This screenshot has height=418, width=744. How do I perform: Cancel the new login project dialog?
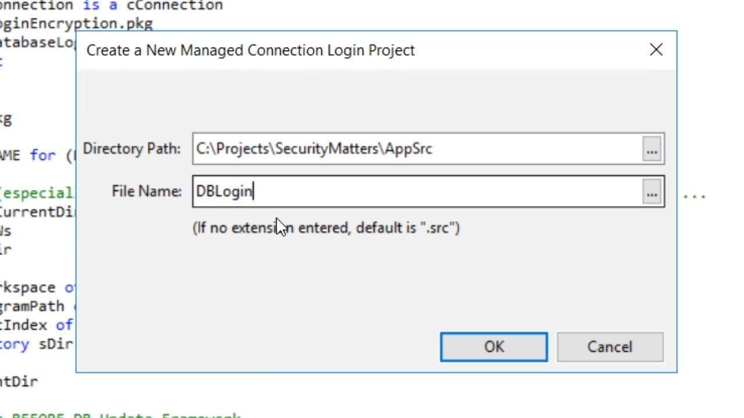[x=609, y=347]
